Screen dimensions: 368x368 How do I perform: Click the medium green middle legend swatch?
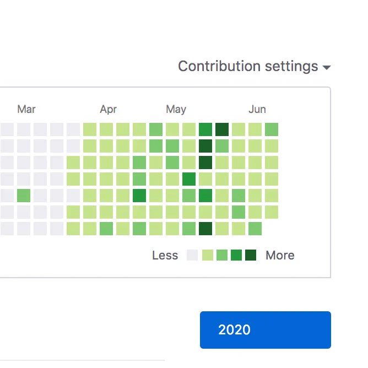[222, 255]
